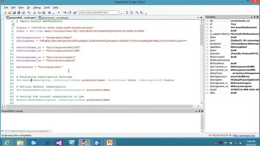
Task: Pin the Variables panel with auto-hide pushpin
Action: [x=255, y=17]
